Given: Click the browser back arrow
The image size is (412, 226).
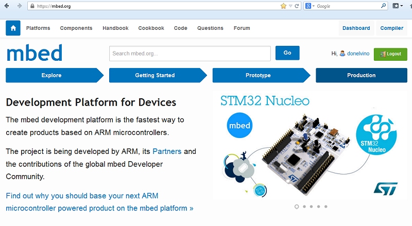Looking at the screenshot, I should [7, 6].
